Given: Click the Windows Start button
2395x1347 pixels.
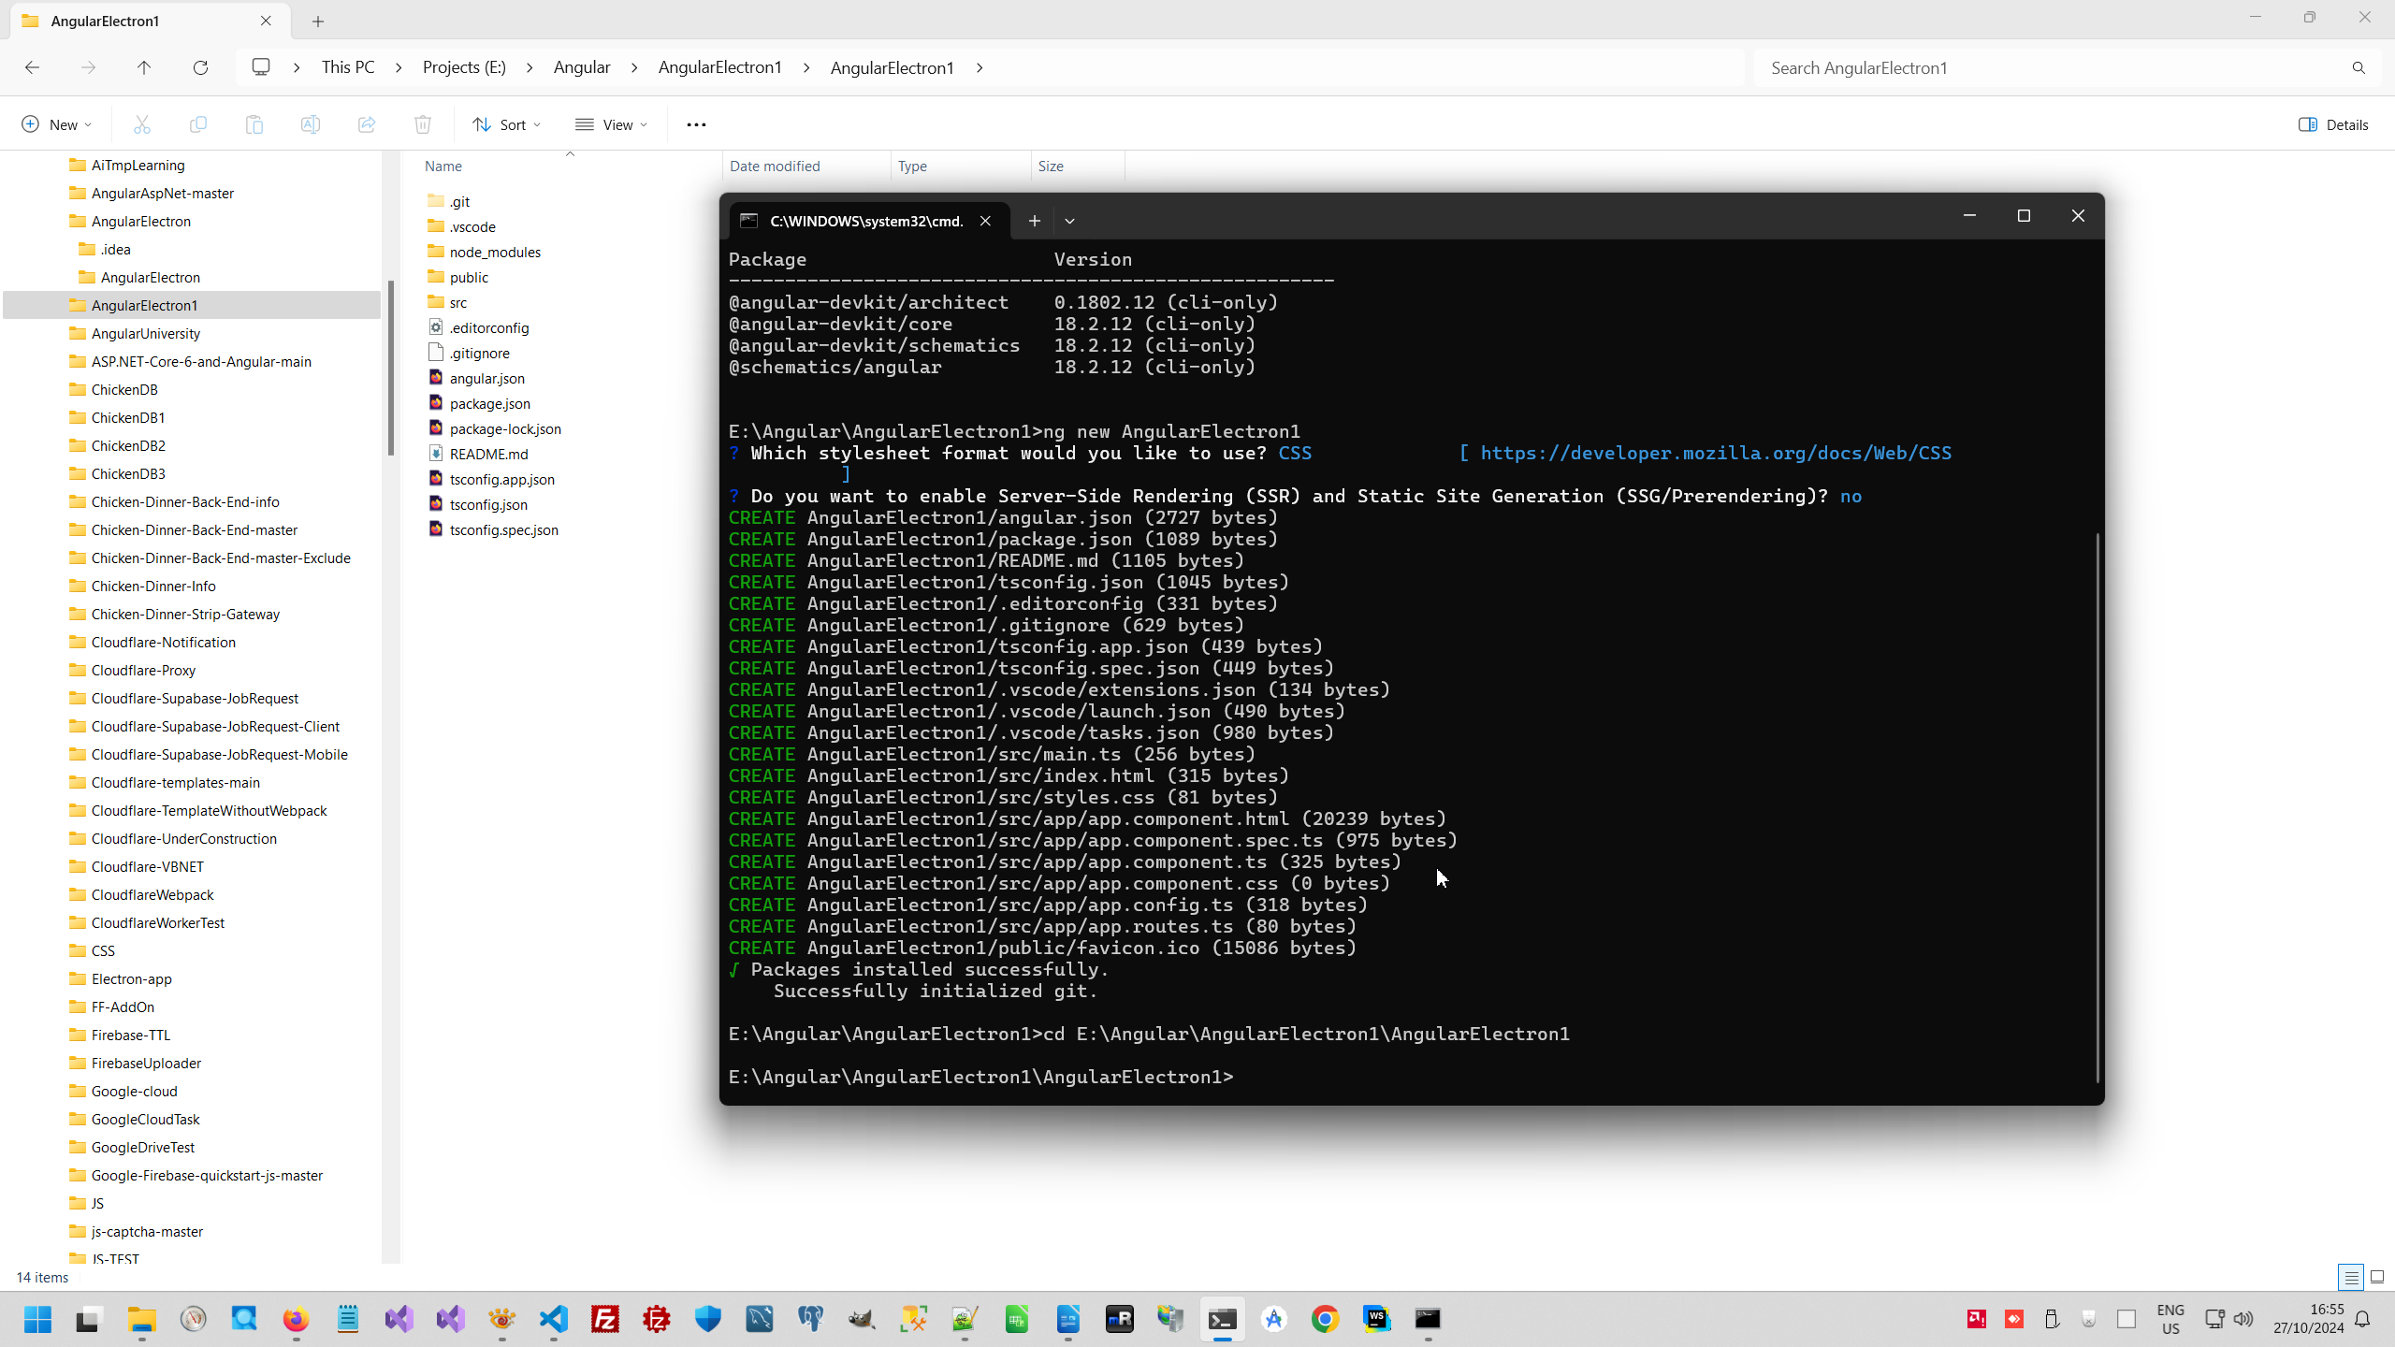Looking at the screenshot, I should pyautogui.click(x=37, y=1319).
